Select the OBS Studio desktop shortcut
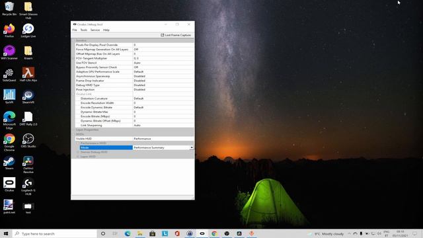This screenshot has height=238, width=423. pyautogui.click(x=28, y=141)
